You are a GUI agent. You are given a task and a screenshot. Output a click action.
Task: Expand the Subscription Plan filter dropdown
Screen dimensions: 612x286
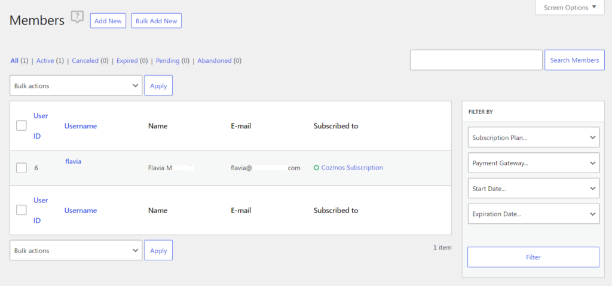[534, 137]
